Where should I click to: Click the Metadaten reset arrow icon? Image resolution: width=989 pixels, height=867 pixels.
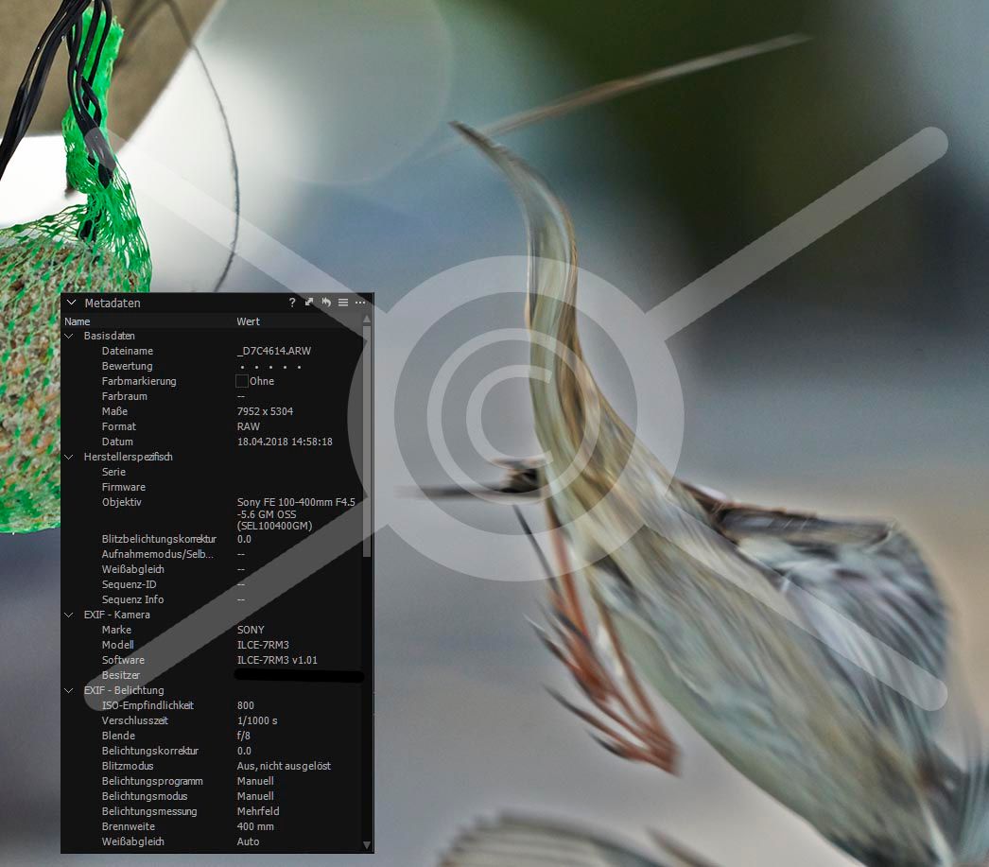coord(326,303)
